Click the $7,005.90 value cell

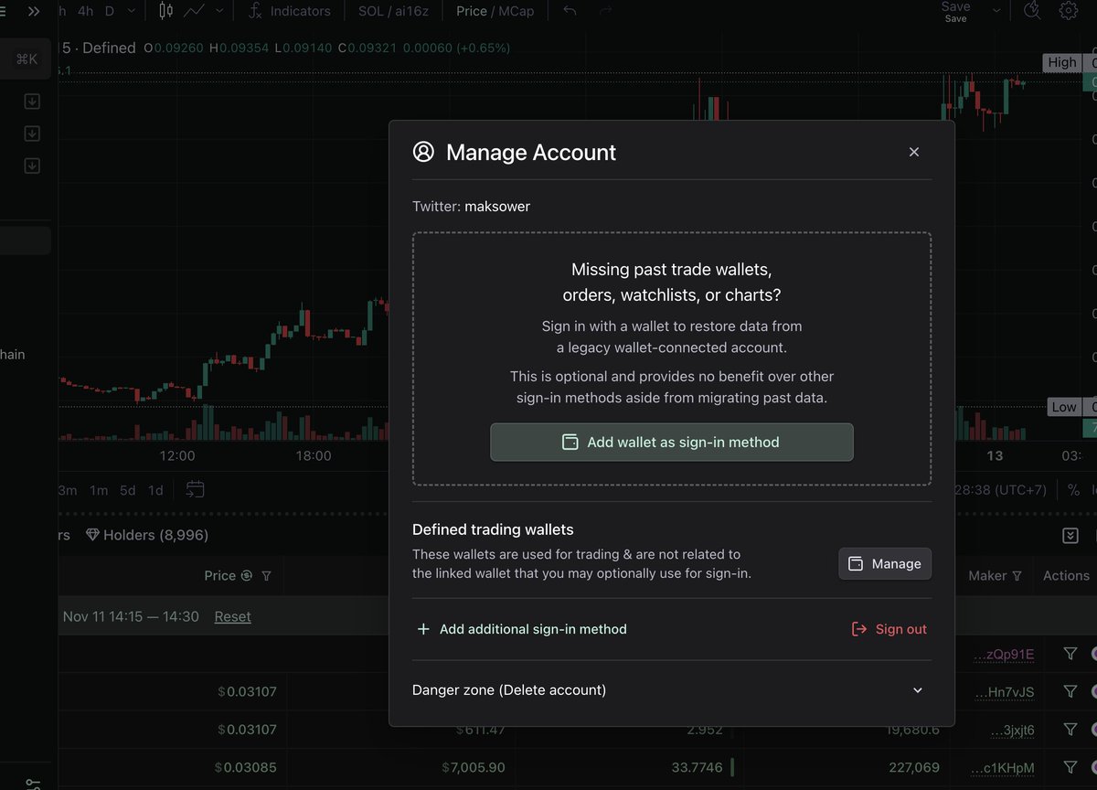pos(473,767)
